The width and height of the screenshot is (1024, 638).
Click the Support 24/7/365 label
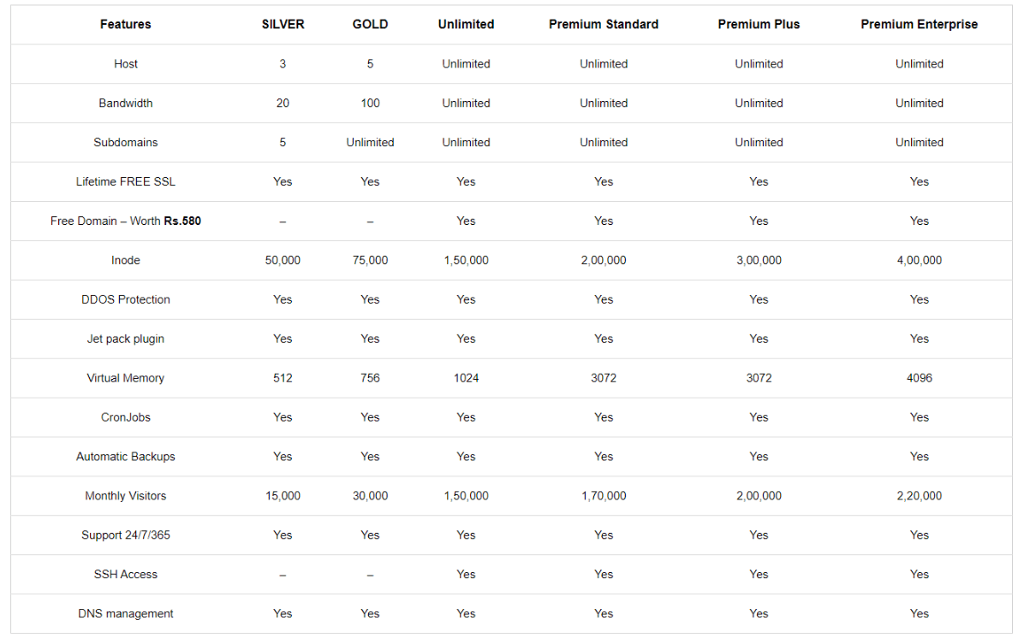(x=125, y=535)
